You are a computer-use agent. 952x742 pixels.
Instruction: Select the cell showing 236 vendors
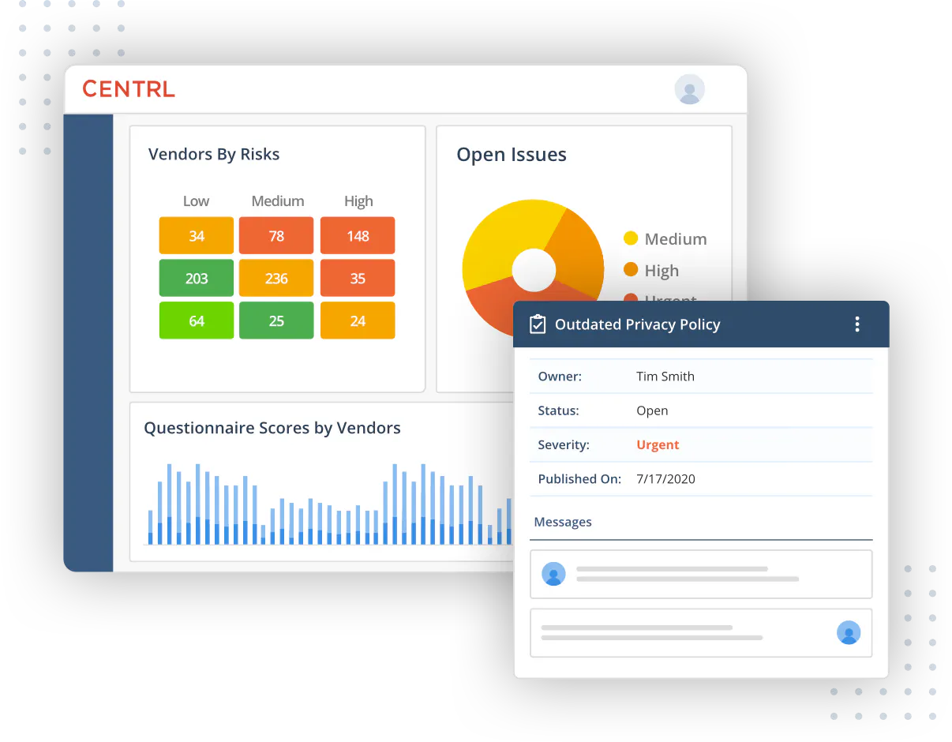(x=276, y=279)
